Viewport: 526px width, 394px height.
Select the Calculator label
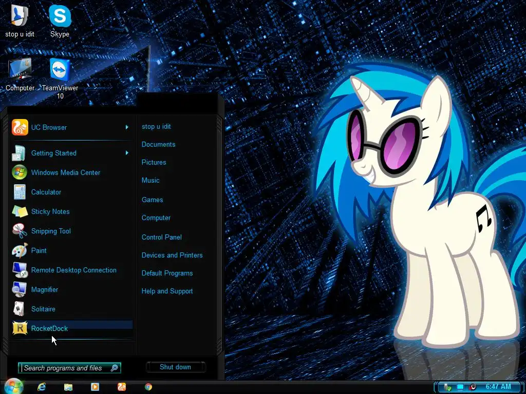[x=46, y=192]
